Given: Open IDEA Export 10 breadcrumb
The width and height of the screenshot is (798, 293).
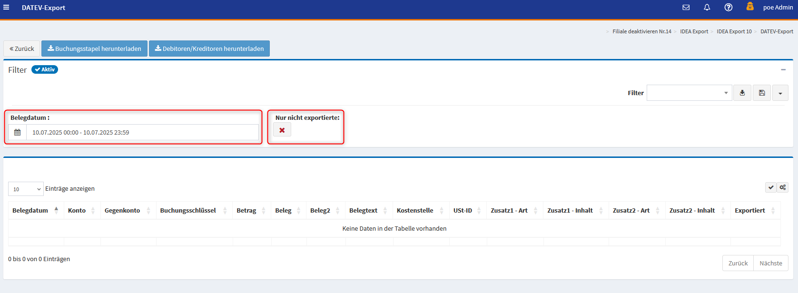Looking at the screenshot, I should (734, 31).
